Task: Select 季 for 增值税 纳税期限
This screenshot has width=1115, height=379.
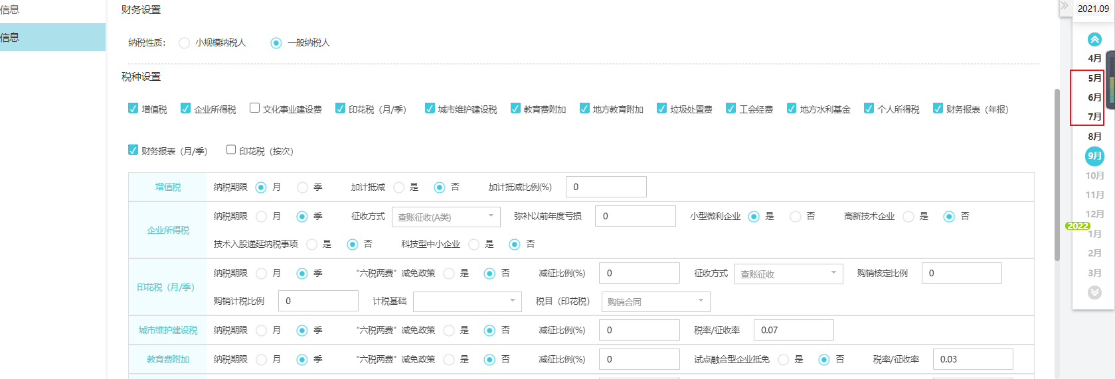Action: coord(303,188)
